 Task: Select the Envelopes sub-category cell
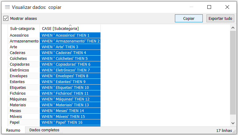click(24, 76)
